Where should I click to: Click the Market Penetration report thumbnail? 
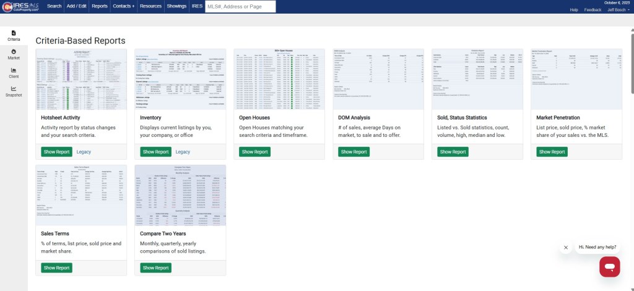tap(576, 78)
